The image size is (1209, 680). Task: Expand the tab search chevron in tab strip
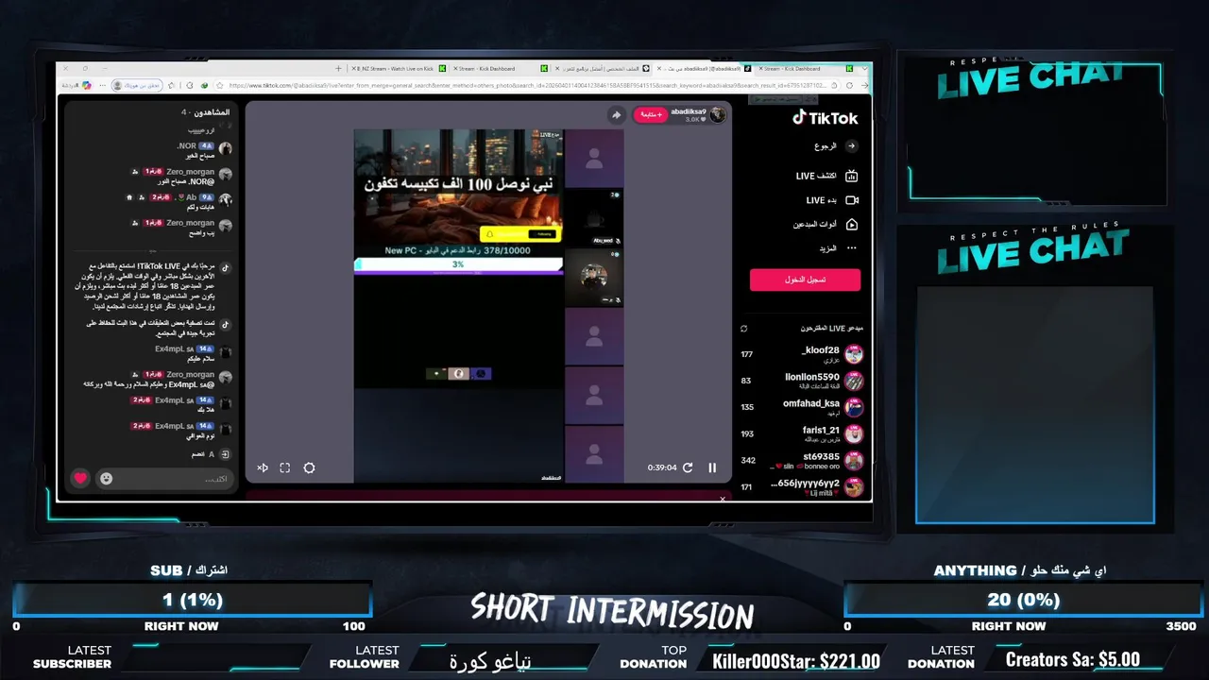point(863,68)
